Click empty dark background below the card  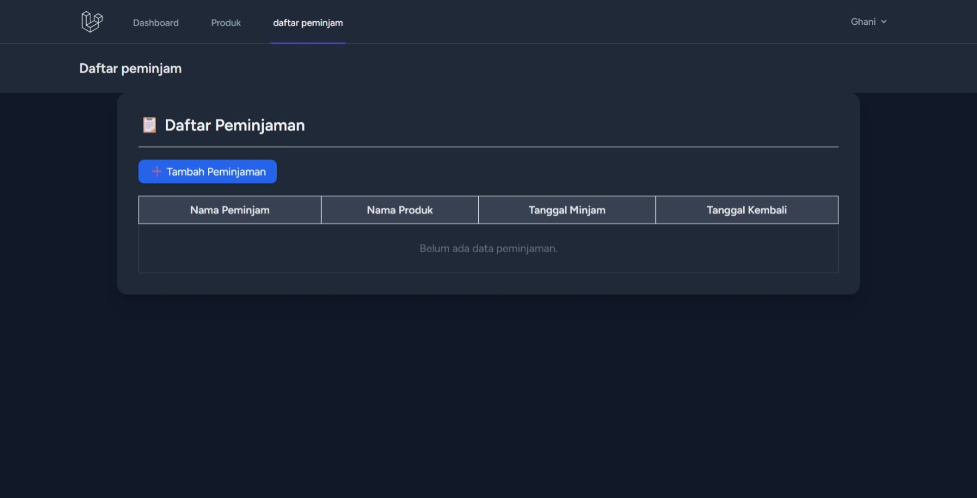pyautogui.click(x=488, y=396)
